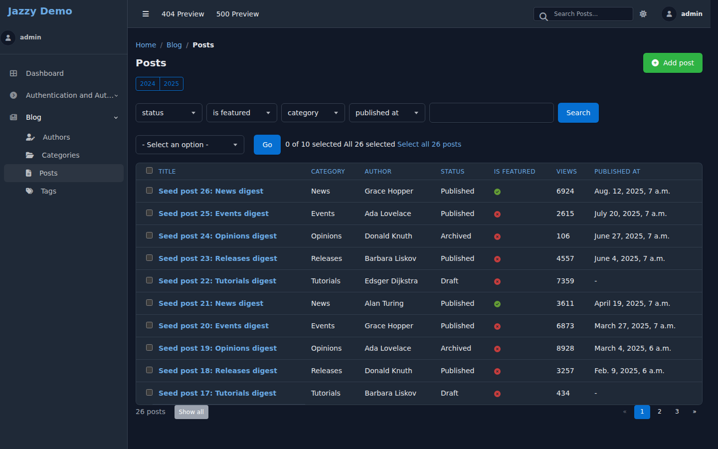Filter by the 2024 date tab

click(148, 84)
